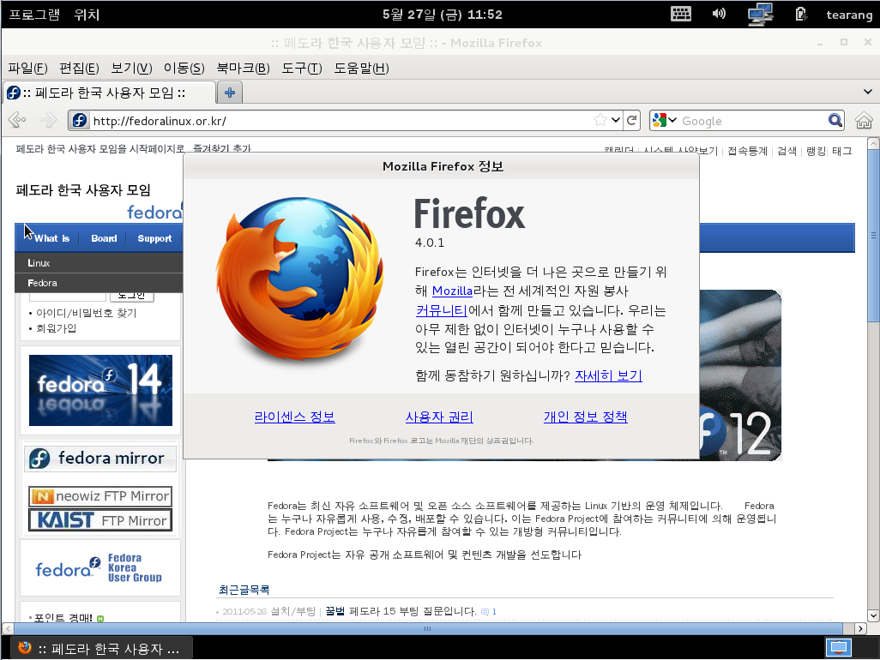Open the network status icon in top panel
The width and height of the screenshot is (880, 660).
pyautogui.click(x=761, y=14)
